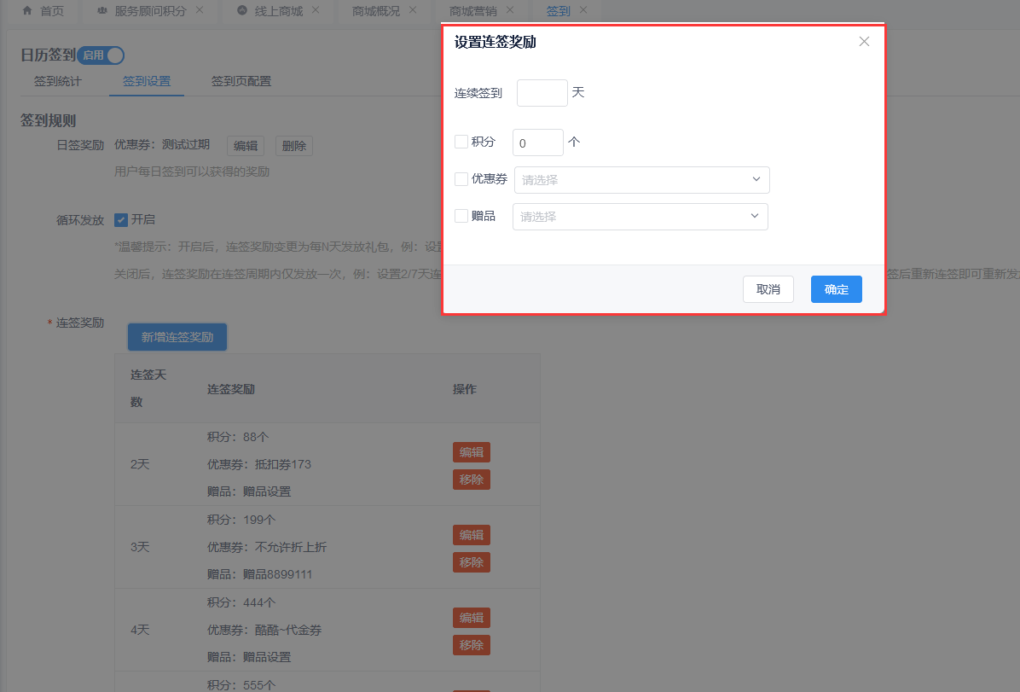Click 编辑 in the 3天 row

pos(472,535)
